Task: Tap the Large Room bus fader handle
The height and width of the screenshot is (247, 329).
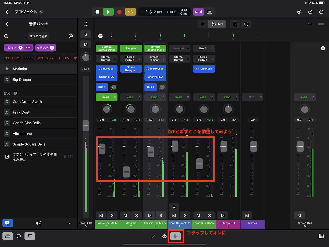Action: (x=199, y=164)
